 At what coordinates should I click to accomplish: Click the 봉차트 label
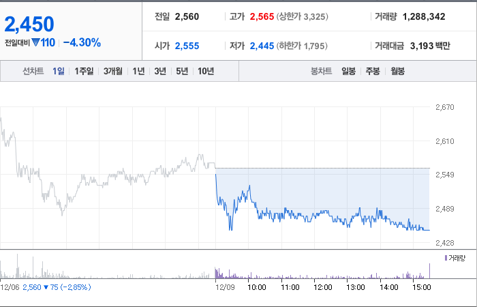coord(321,71)
